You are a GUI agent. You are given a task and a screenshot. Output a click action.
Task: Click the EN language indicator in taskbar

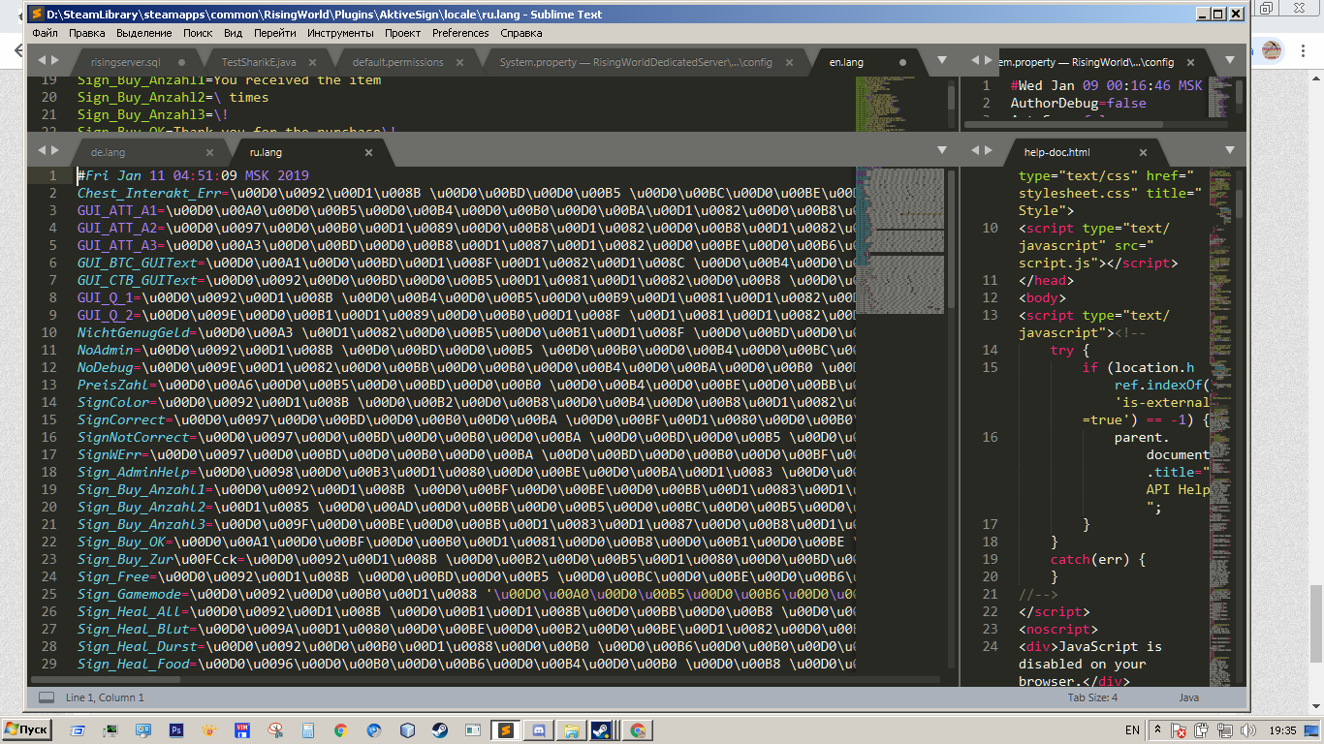(1131, 730)
